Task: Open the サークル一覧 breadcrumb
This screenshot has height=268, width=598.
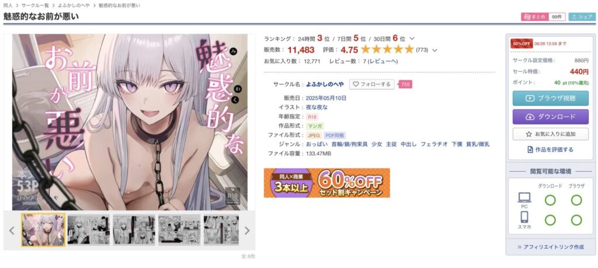Action: [x=35, y=5]
